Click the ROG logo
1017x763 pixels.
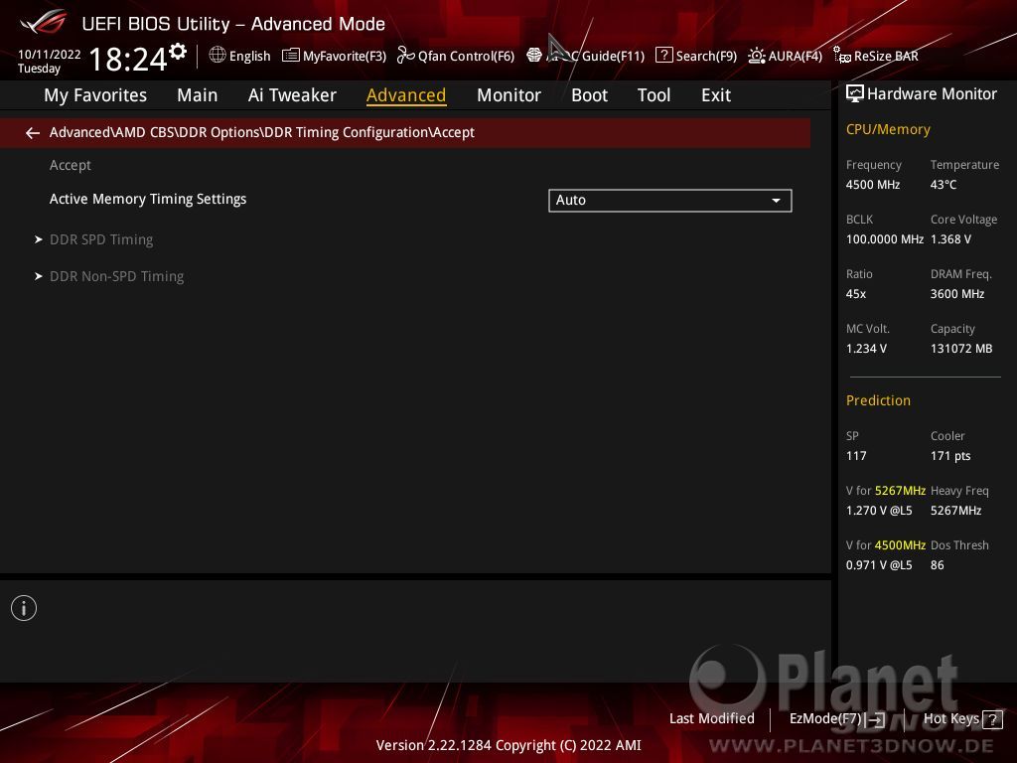coord(43,24)
